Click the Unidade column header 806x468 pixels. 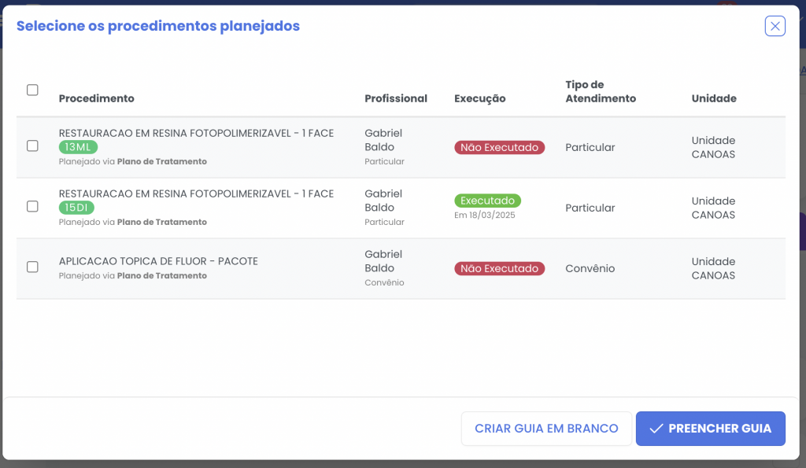[x=714, y=98]
